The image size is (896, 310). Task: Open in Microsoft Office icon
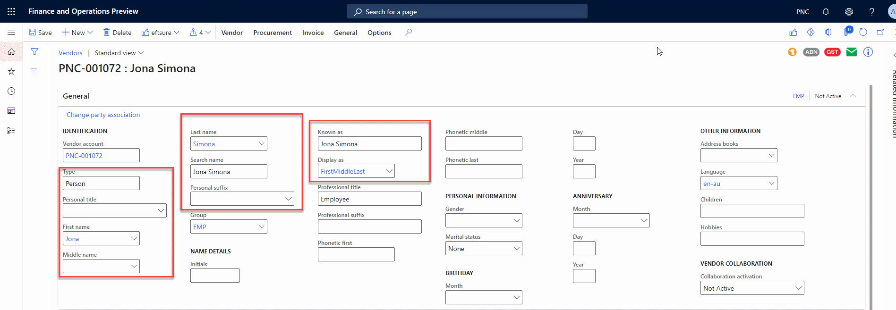click(828, 32)
